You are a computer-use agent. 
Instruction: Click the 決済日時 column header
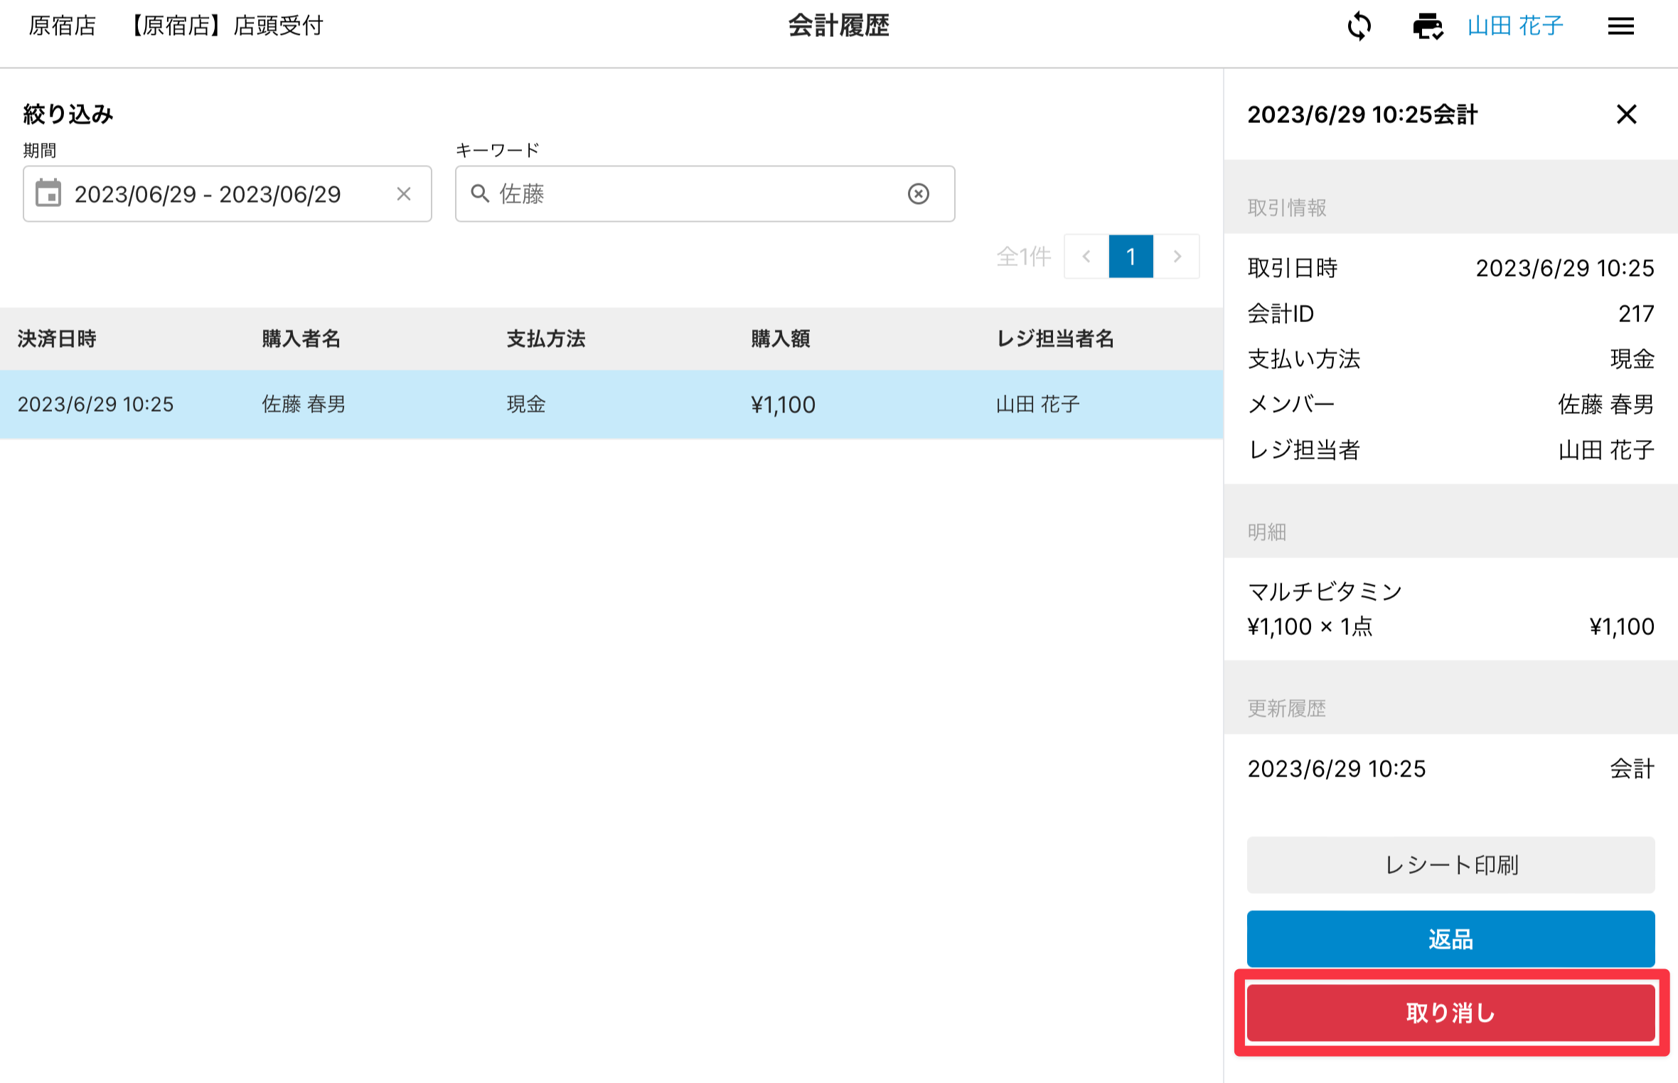click(x=57, y=338)
